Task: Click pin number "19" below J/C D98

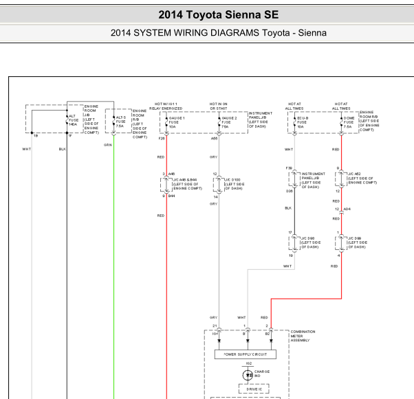Action: [291, 255]
